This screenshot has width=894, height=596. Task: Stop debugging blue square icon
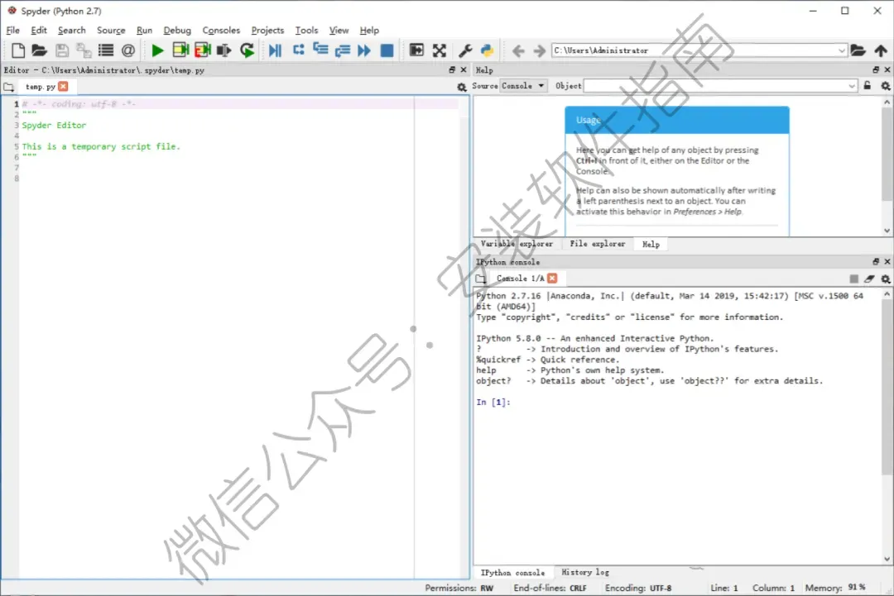(x=387, y=50)
